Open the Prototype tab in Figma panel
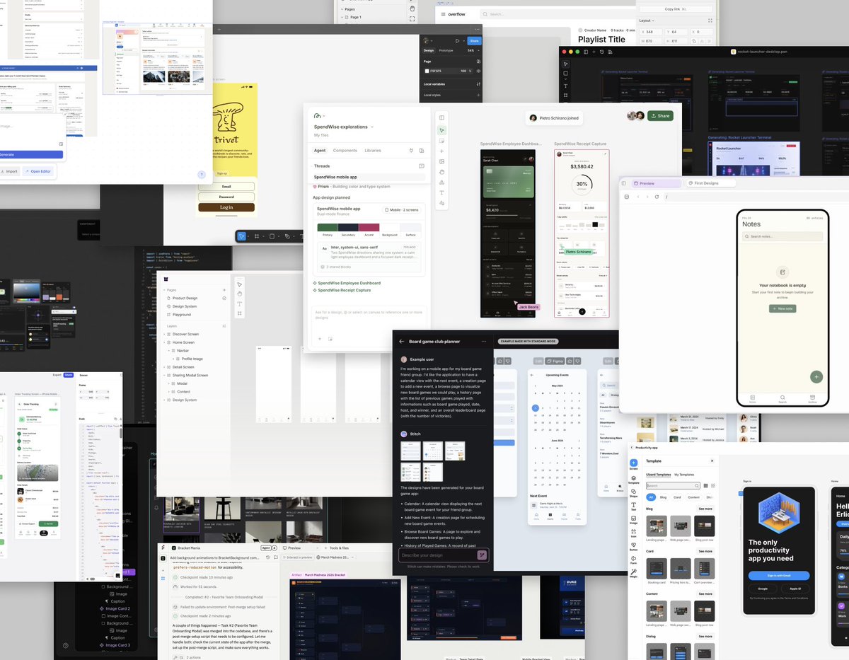The height and width of the screenshot is (660, 849). [446, 50]
